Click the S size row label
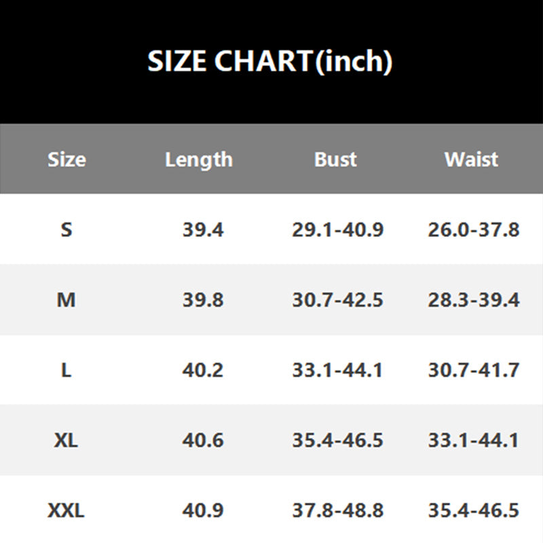 66,229
